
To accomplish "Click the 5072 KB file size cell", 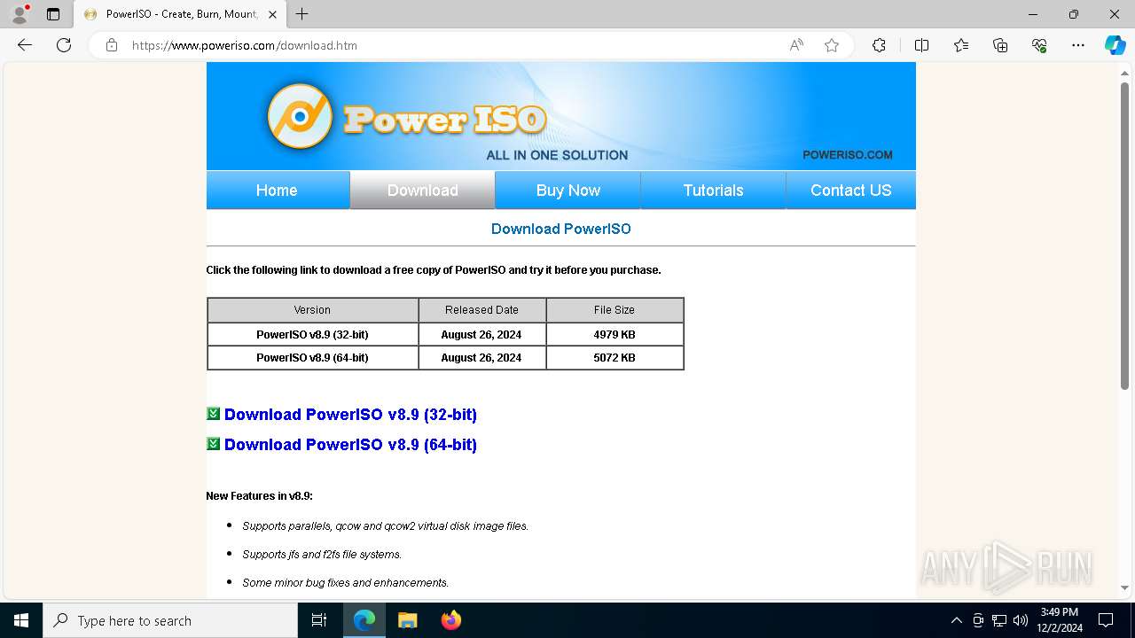I will (614, 357).
